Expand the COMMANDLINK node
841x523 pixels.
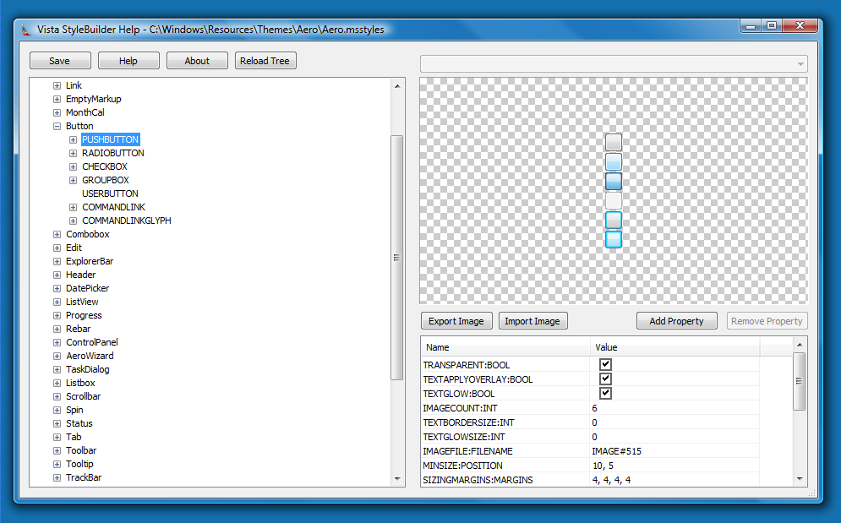click(73, 207)
